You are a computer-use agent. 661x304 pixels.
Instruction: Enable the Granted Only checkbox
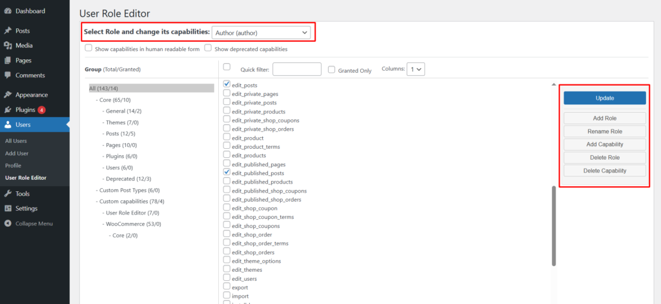[x=332, y=70]
